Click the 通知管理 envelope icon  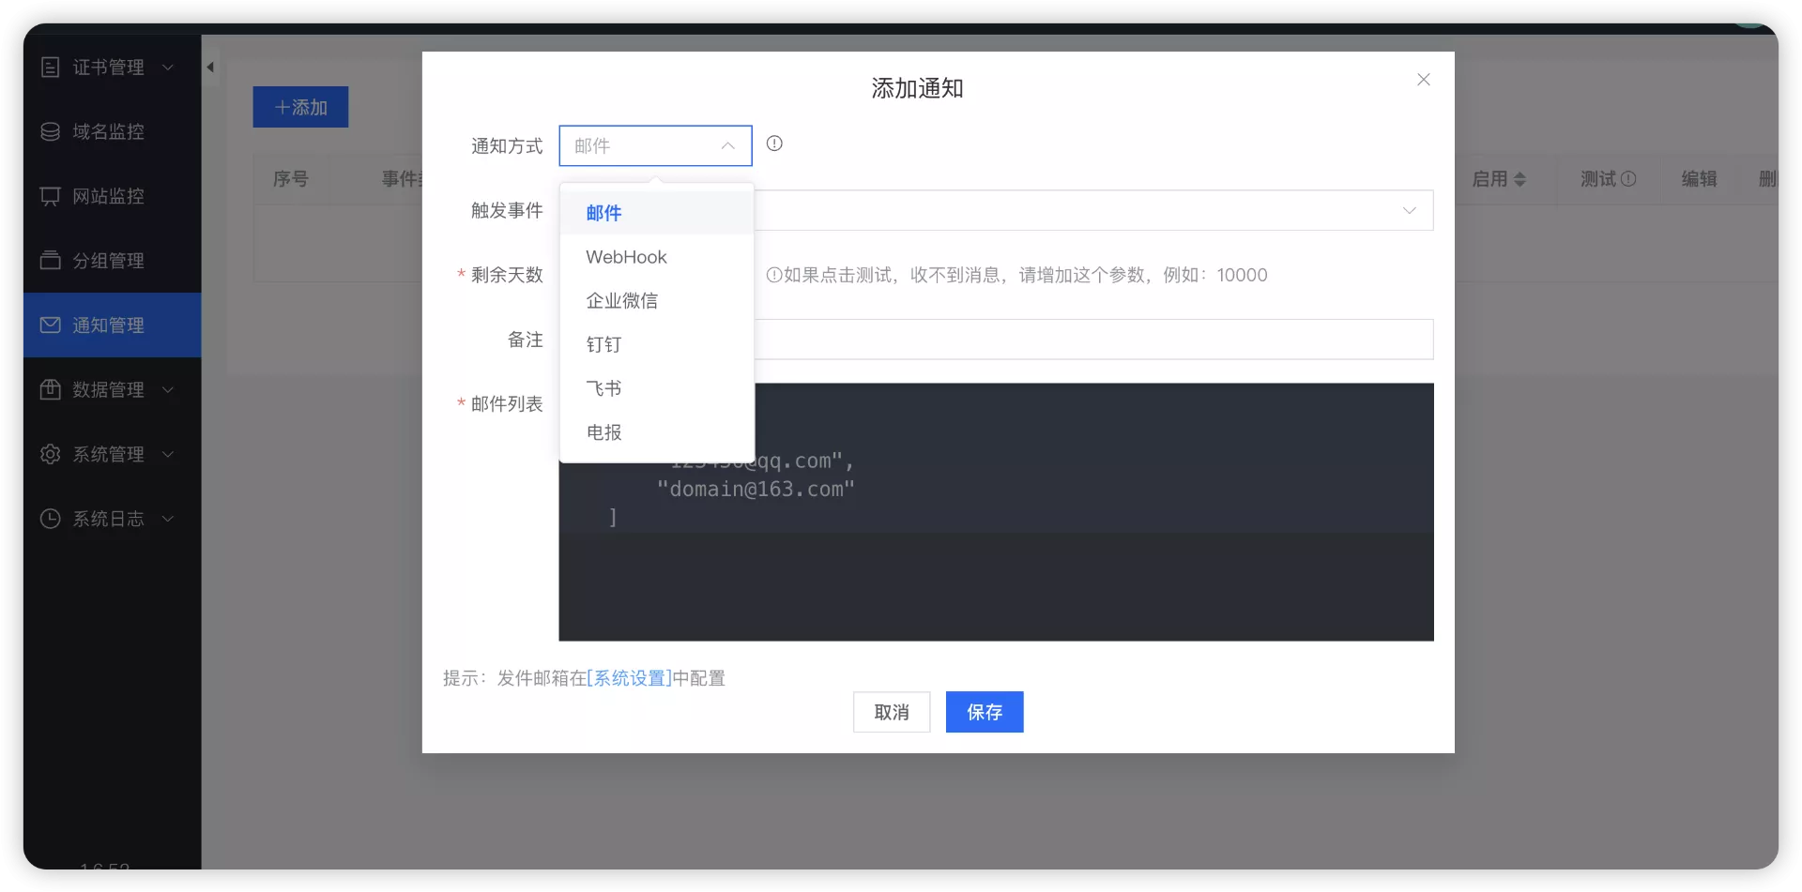coord(51,325)
